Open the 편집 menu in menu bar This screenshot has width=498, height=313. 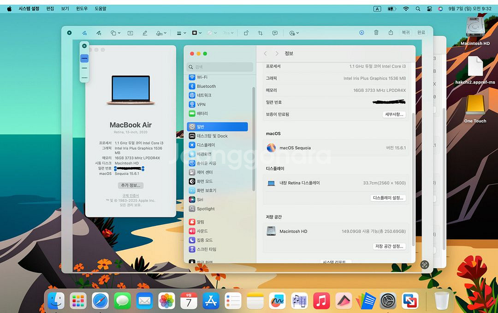pyautogui.click(x=50, y=9)
